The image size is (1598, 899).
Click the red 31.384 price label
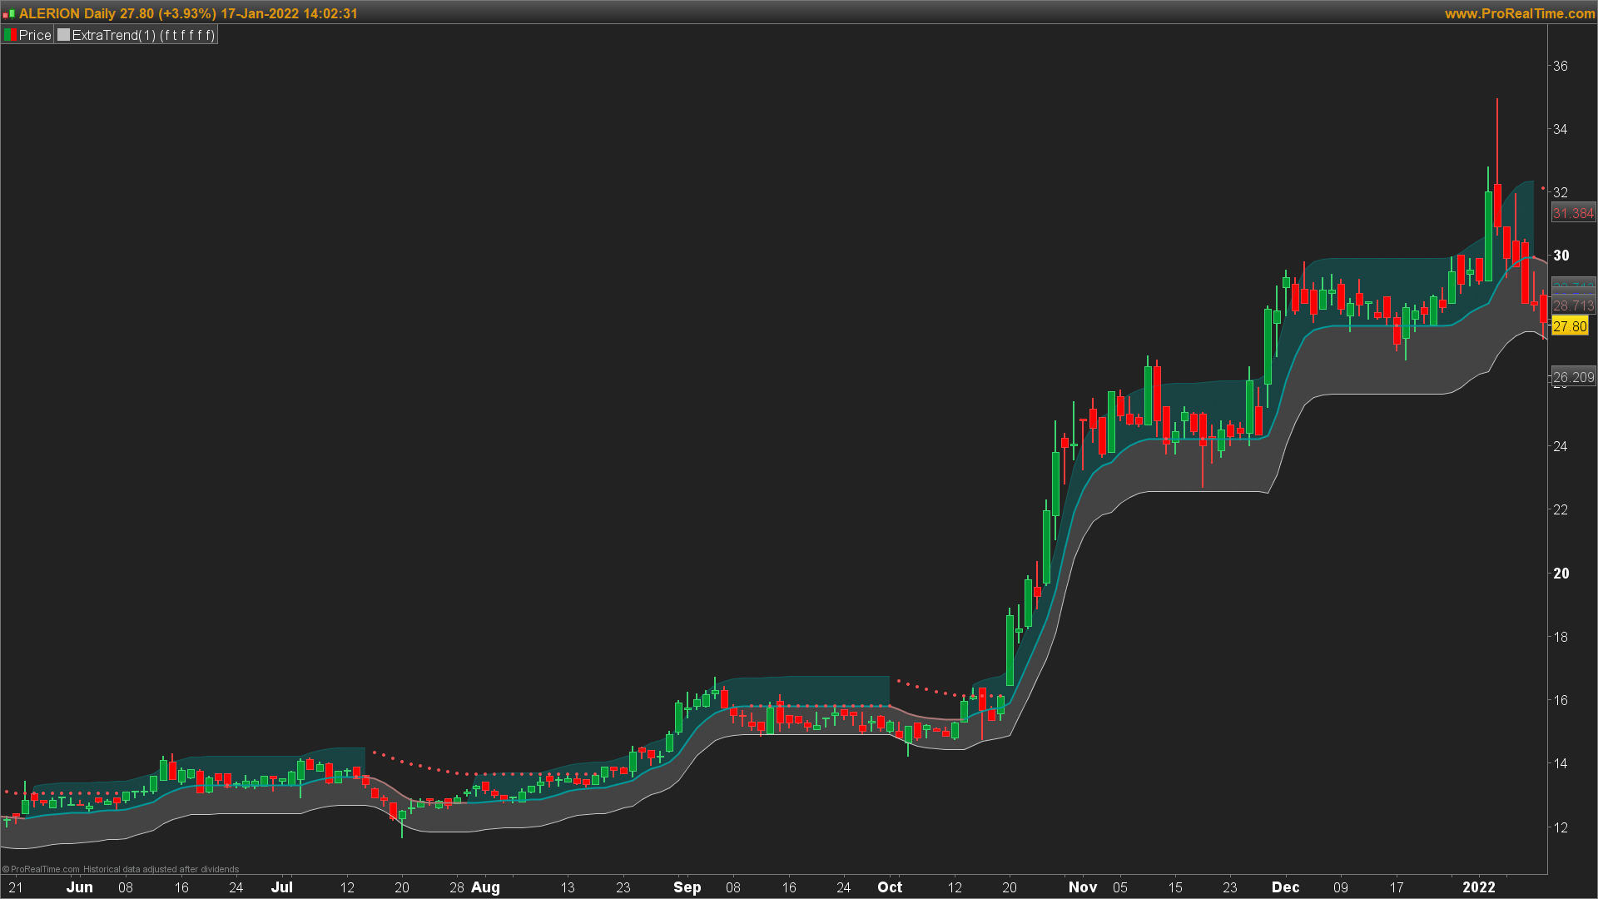tap(1572, 213)
